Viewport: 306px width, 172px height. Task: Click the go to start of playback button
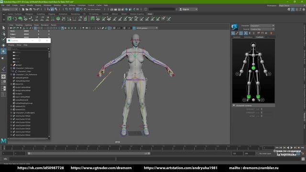click(x=277, y=148)
